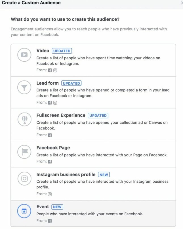Select Instagram business profile option title
Image resolution: width=183 pixels, height=229 pixels.
point(66,174)
